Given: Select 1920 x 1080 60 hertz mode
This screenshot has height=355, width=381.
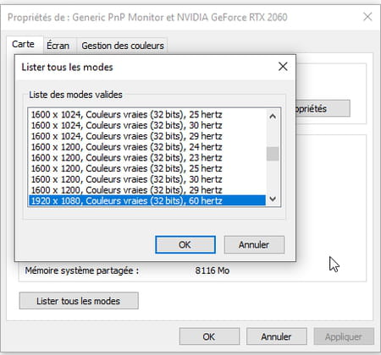Looking at the screenshot, I should (x=147, y=200).
